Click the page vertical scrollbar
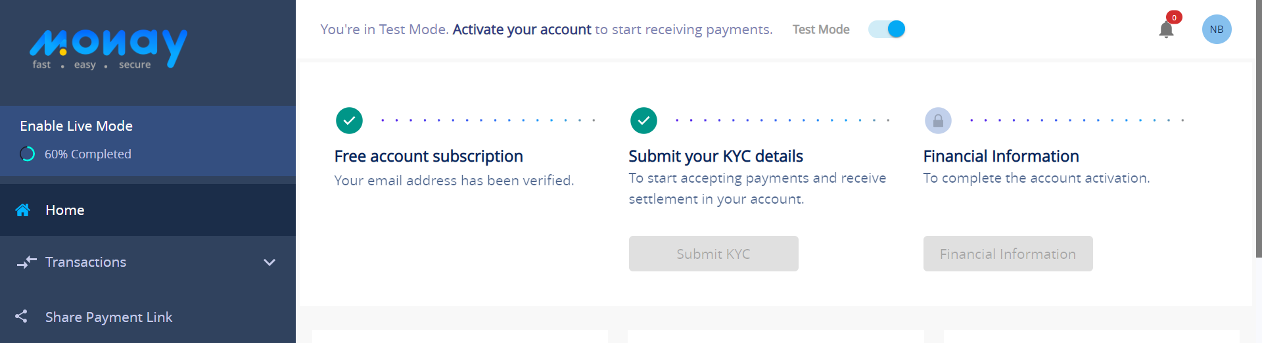The height and width of the screenshot is (343, 1262). pyautogui.click(x=1258, y=128)
